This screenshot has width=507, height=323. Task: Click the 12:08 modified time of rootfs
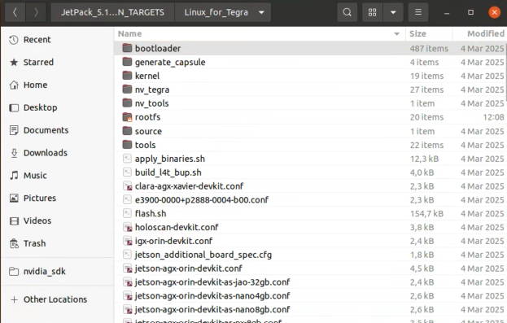pyautogui.click(x=493, y=117)
